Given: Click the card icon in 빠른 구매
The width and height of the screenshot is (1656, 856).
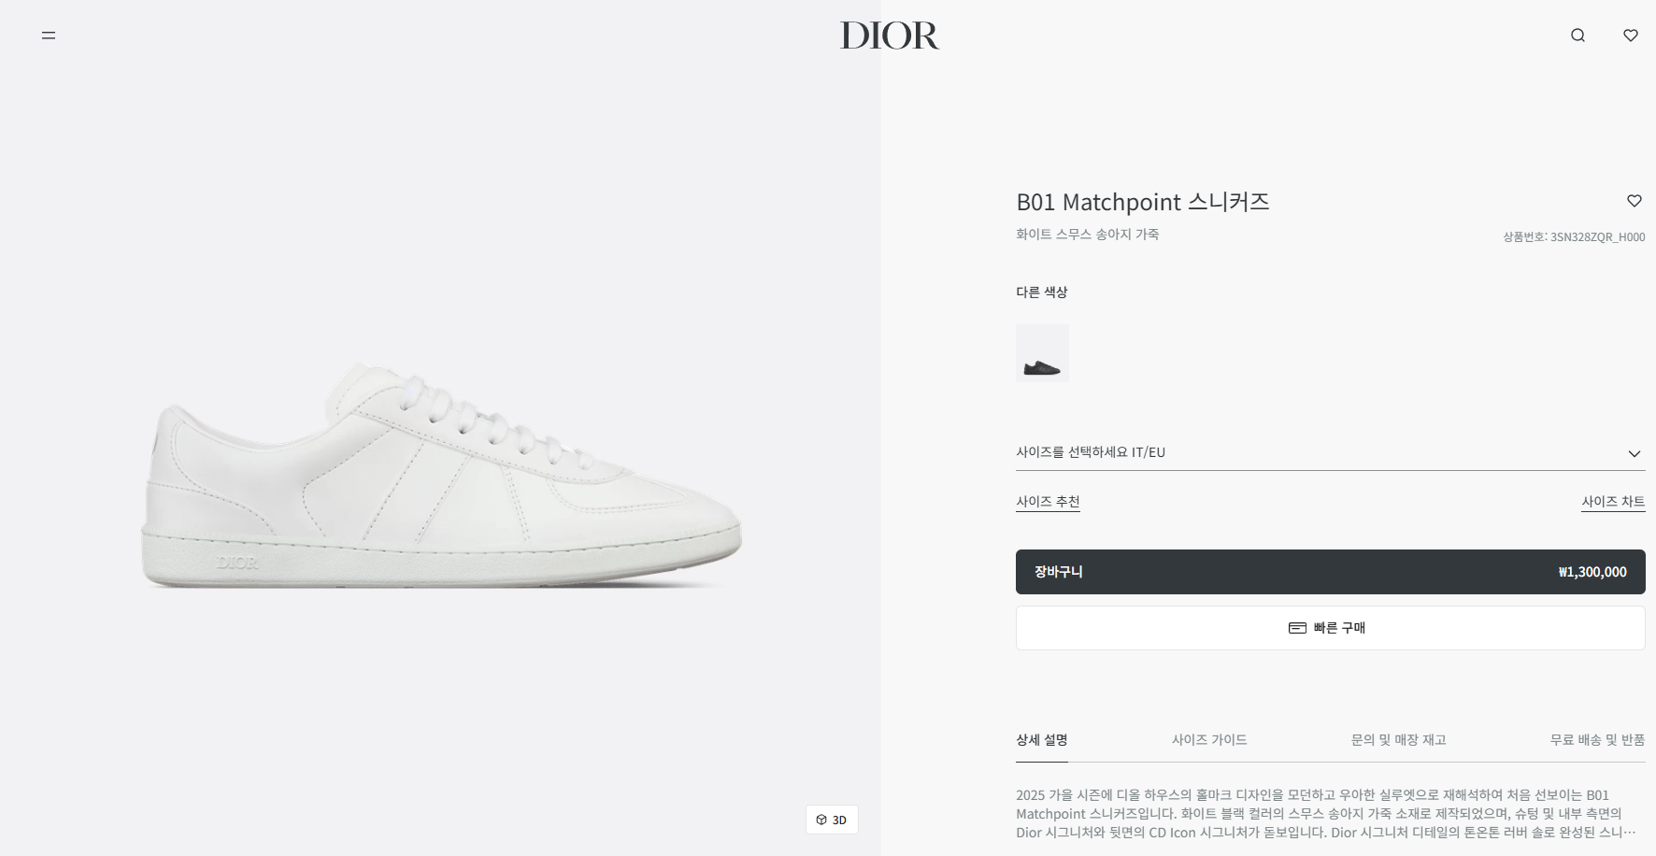Looking at the screenshot, I should click(1297, 628).
